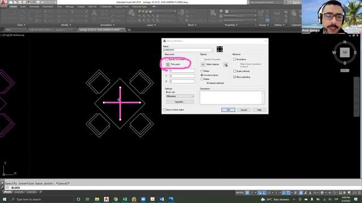Screen dimensions: 362x203
Task: Click the base point Z coordinate field
Action: 182,81
